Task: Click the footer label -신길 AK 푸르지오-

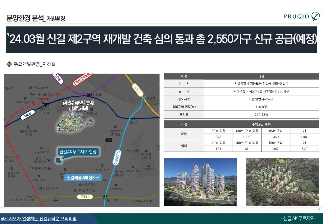Action: click(298, 218)
